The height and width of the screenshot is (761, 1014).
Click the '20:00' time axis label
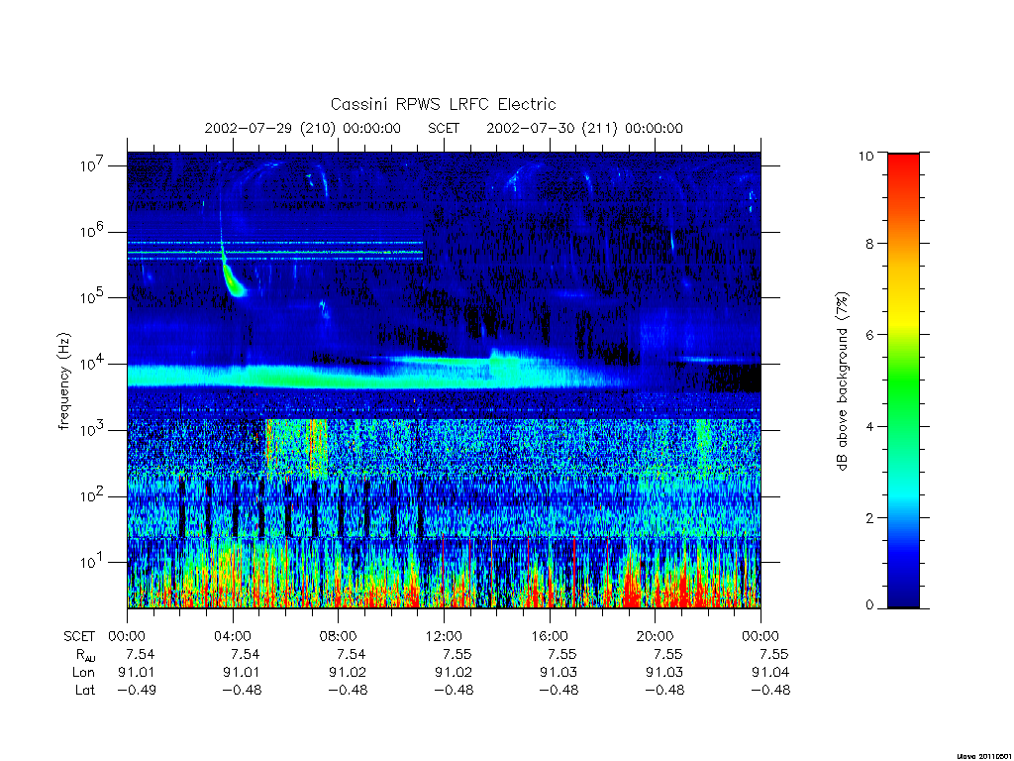[656, 636]
